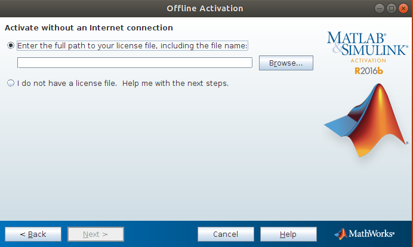Cancel the offline activation

tap(226, 234)
